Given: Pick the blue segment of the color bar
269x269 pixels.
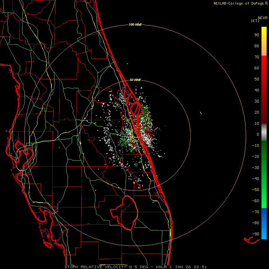Looking at the screenshot, I should (x=264, y=223).
